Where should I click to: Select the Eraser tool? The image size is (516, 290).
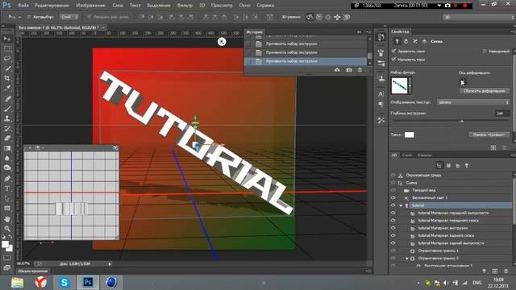coord(7,138)
